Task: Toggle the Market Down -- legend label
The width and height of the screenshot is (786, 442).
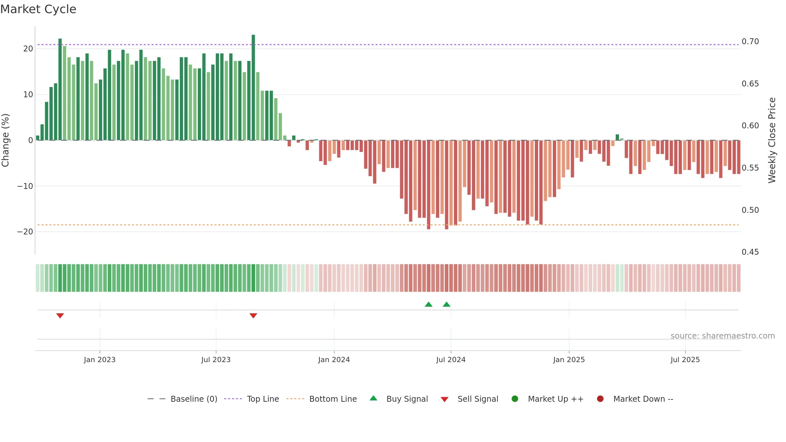Action: (643, 399)
